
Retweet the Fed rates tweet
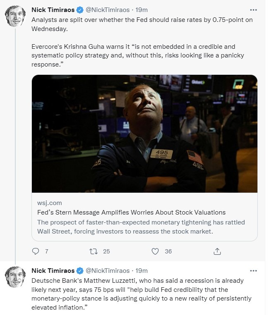click(94, 251)
